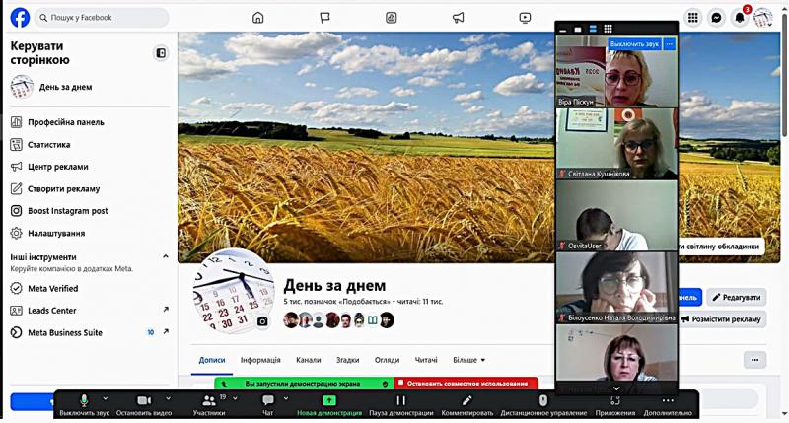Click in the Пошук у Facebook search field

(x=103, y=18)
